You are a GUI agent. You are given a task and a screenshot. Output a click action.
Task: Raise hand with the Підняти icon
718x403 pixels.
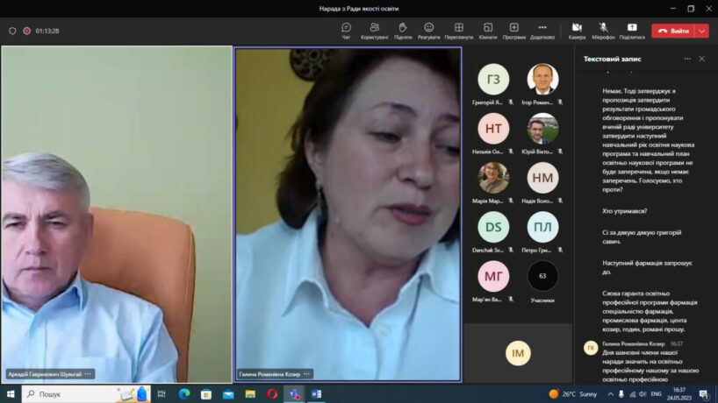coord(402,30)
